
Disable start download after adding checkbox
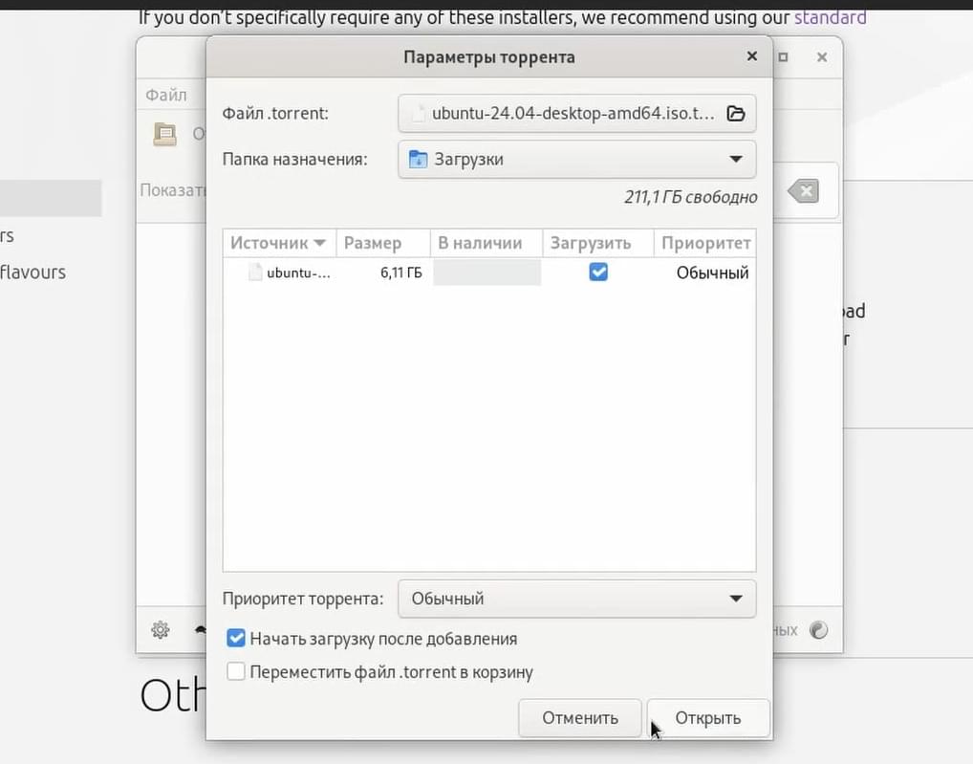pos(236,638)
